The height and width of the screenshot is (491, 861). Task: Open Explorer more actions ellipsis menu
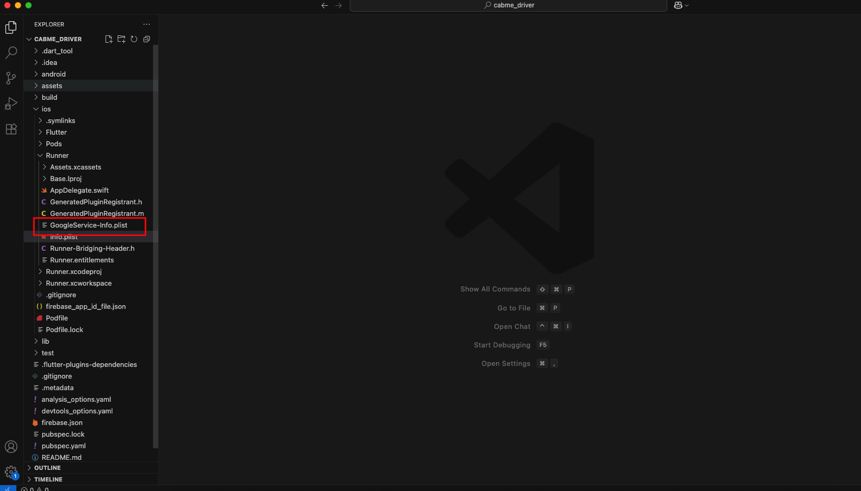pyautogui.click(x=147, y=24)
